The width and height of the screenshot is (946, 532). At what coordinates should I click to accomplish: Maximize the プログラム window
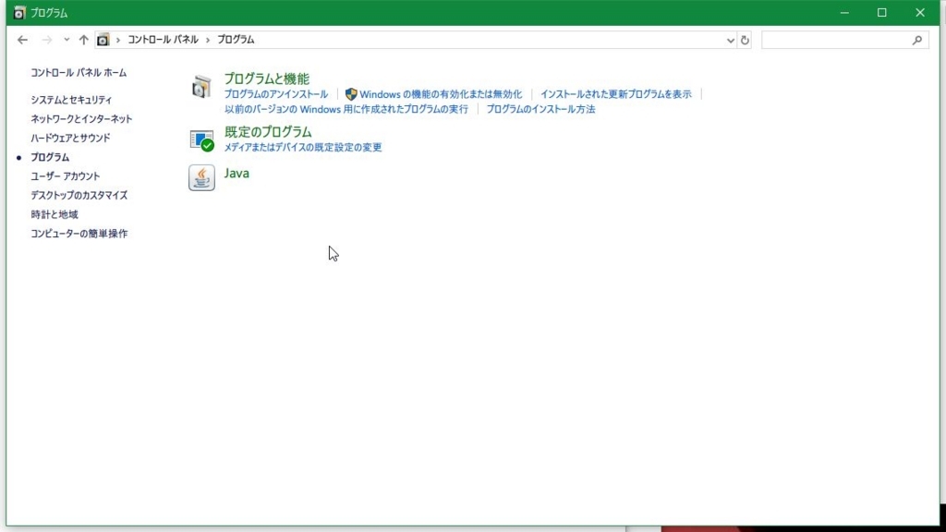click(x=882, y=13)
